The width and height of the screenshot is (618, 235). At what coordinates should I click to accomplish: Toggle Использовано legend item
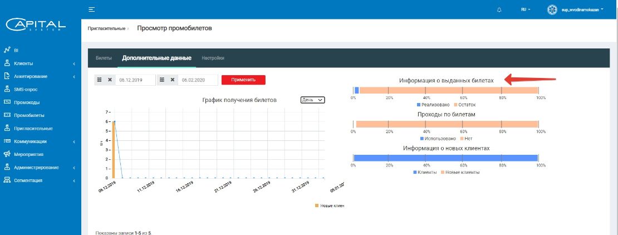point(438,139)
